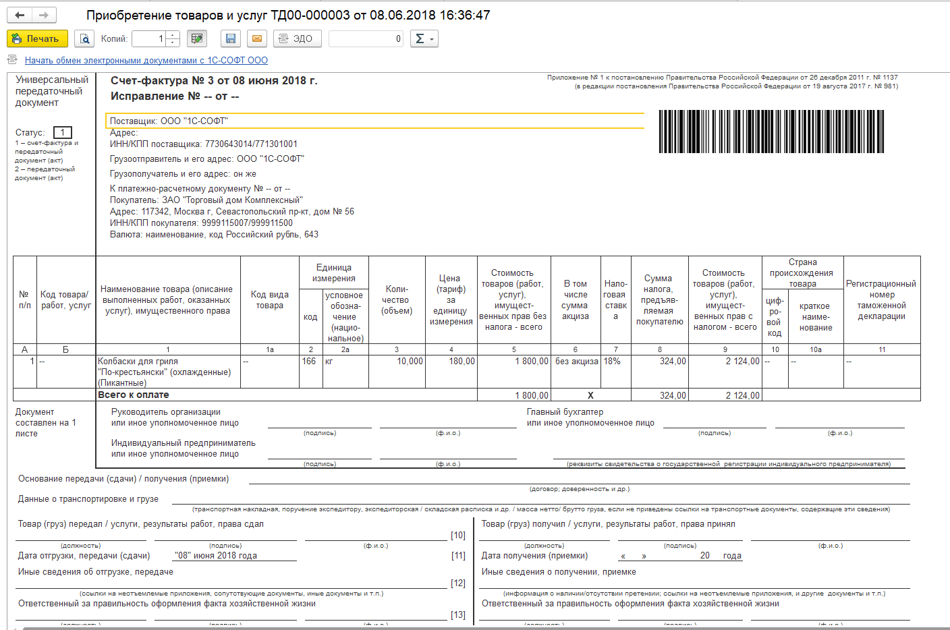The height and width of the screenshot is (630, 950).
Task: Select the product cell Колбаски для гриля
Action: coord(168,372)
